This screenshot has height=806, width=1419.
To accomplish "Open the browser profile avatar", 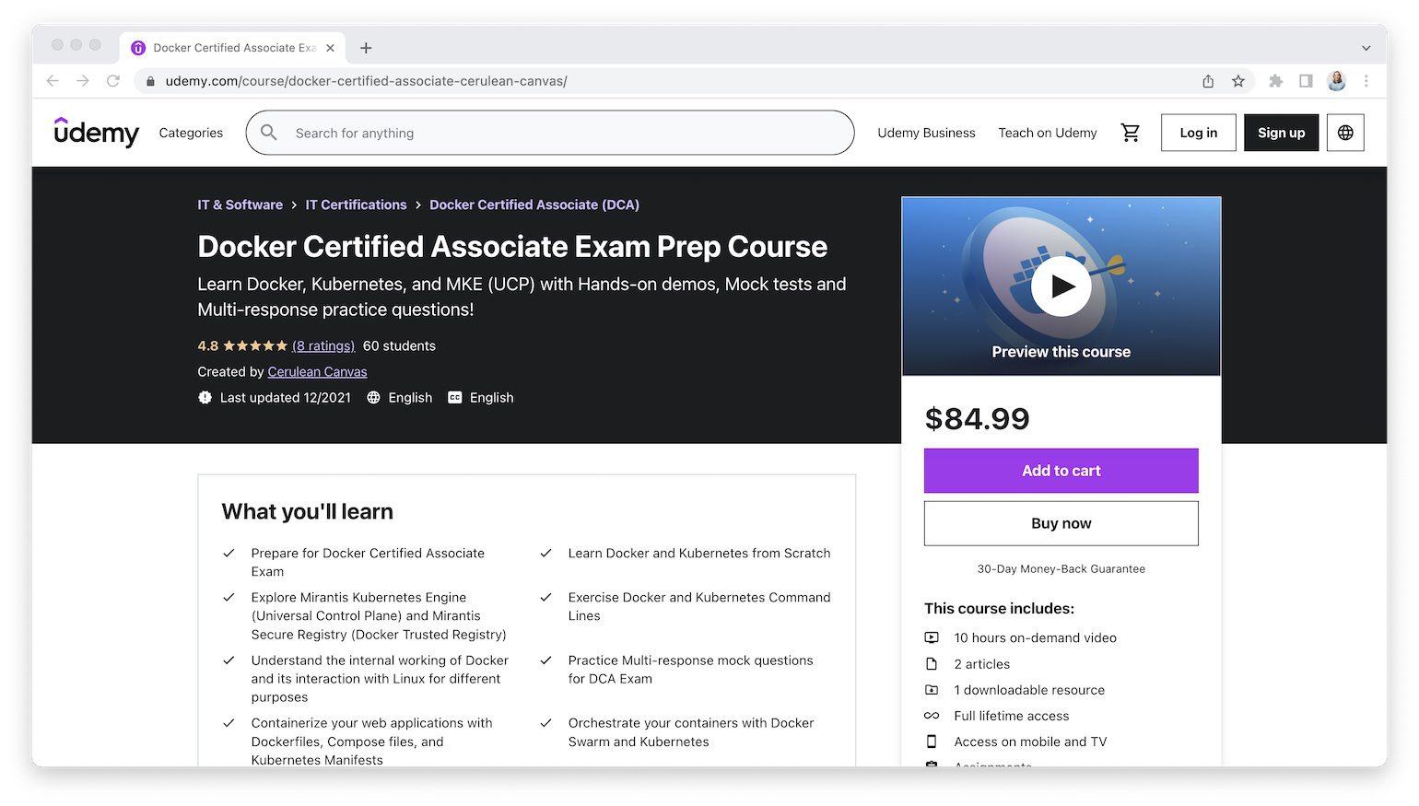I will 1336,81.
